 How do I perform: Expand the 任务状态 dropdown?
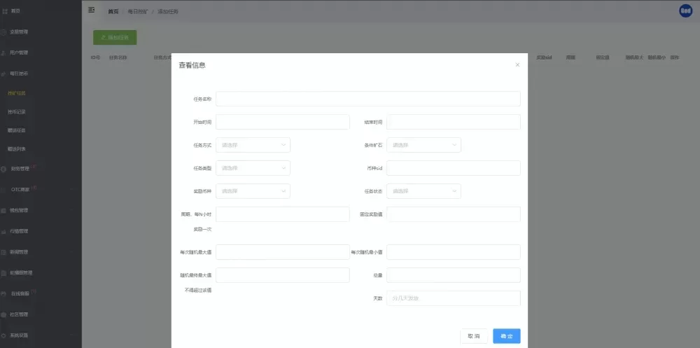(x=423, y=191)
